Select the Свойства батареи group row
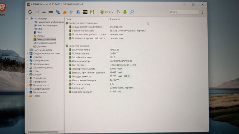 click(77, 46)
